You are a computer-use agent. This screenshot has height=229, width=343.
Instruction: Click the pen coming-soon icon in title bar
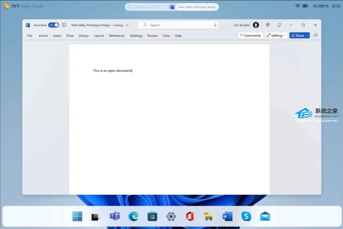click(279, 25)
